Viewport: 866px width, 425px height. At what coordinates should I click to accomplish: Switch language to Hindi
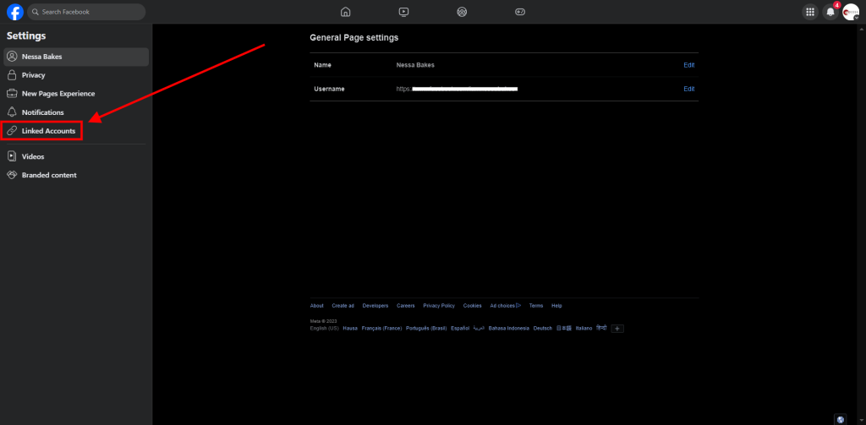(601, 328)
